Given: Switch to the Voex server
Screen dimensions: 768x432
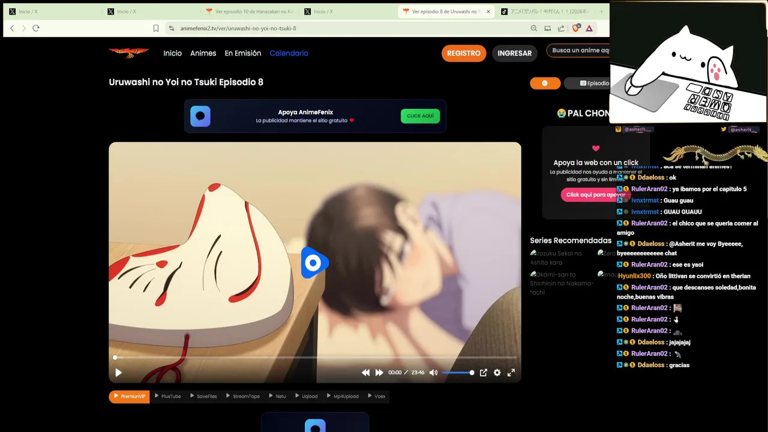Looking at the screenshot, I should (376, 396).
